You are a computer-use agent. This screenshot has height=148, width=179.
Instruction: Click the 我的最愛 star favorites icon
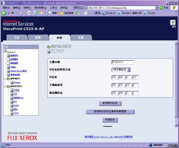tap(61, 13)
